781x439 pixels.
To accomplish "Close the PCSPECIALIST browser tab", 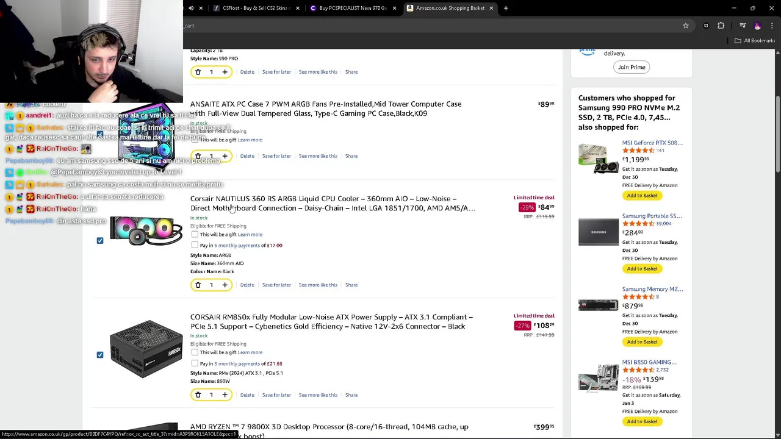I will (x=394, y=8).
